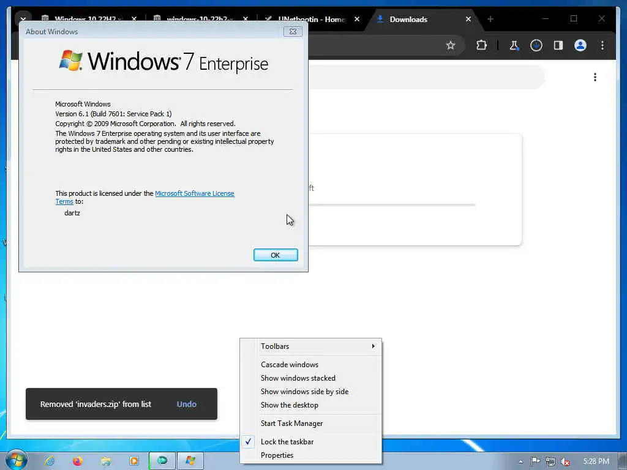The height and width of the screenshot is (470, 627).
Task: Click inside the Downloads search field
Action: pyautogui.click(x=426, y=76)
